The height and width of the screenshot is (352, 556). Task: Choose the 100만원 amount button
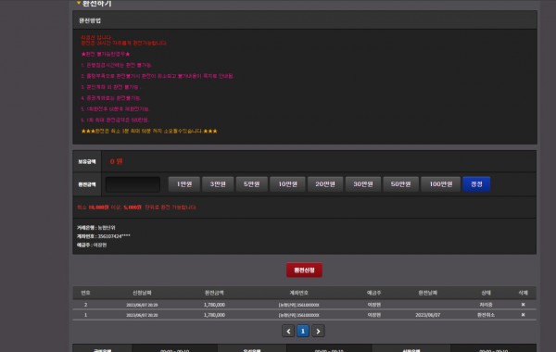(441, 184)
